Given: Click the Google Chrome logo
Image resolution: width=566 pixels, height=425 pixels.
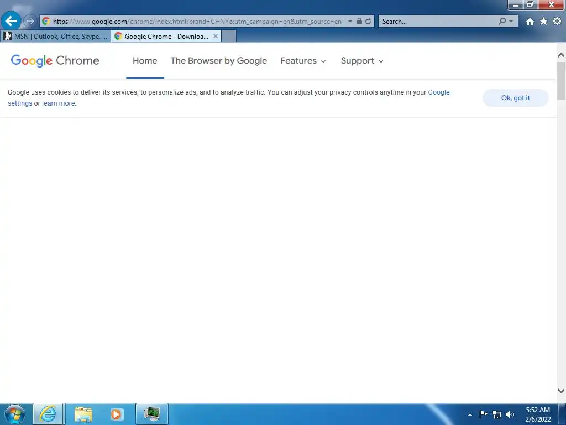Looking at the screenshot, I should [55, 61].
